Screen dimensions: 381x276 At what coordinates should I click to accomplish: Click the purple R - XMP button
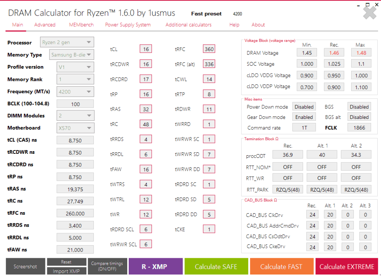click(x=156, y=266)
